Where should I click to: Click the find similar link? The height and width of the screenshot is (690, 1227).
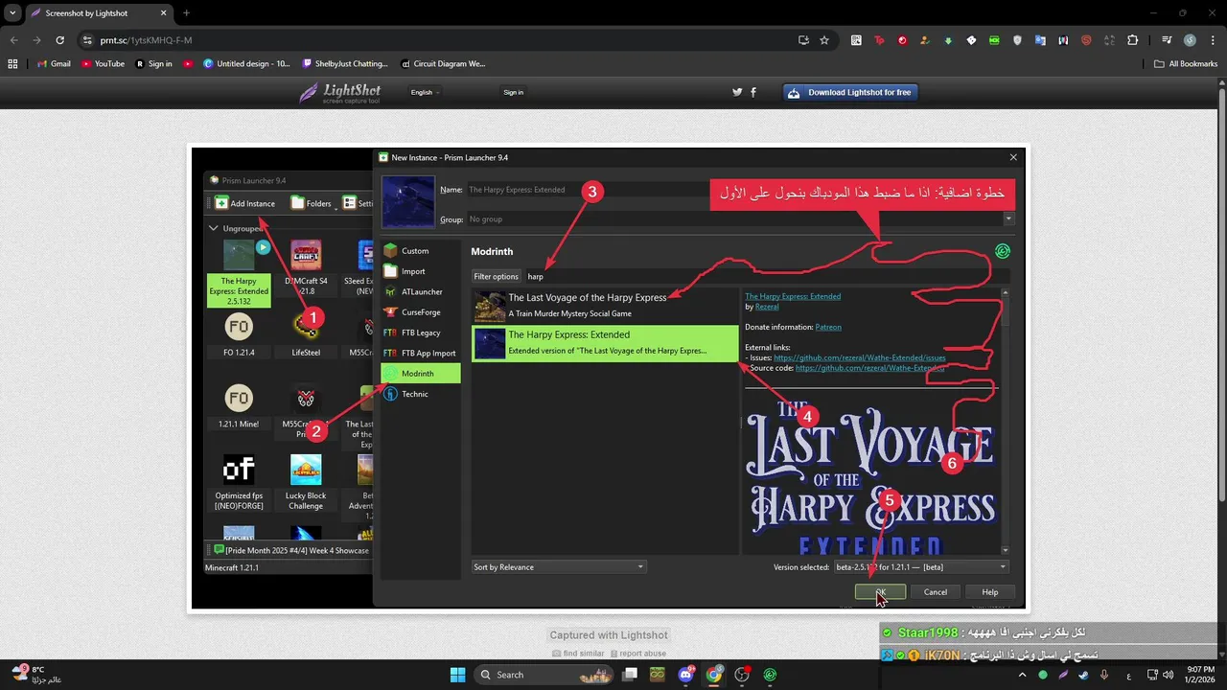click(578, 654)
